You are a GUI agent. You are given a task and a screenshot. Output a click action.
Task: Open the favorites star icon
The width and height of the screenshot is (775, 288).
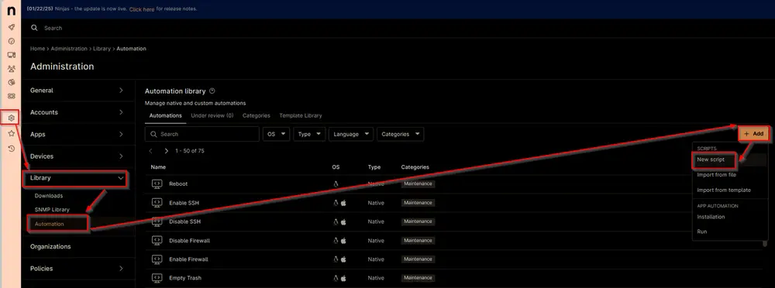coord(12,133)
